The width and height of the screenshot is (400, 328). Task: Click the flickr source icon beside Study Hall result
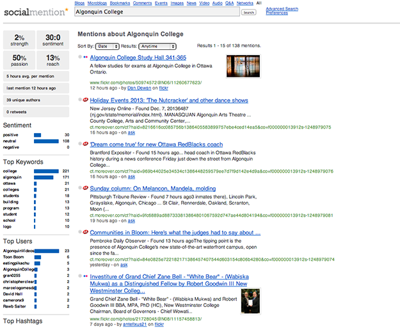click(x=86, y=57)
